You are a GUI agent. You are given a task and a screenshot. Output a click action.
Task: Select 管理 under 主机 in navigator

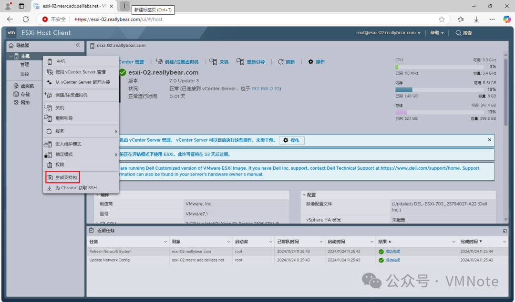pos(24,65)
